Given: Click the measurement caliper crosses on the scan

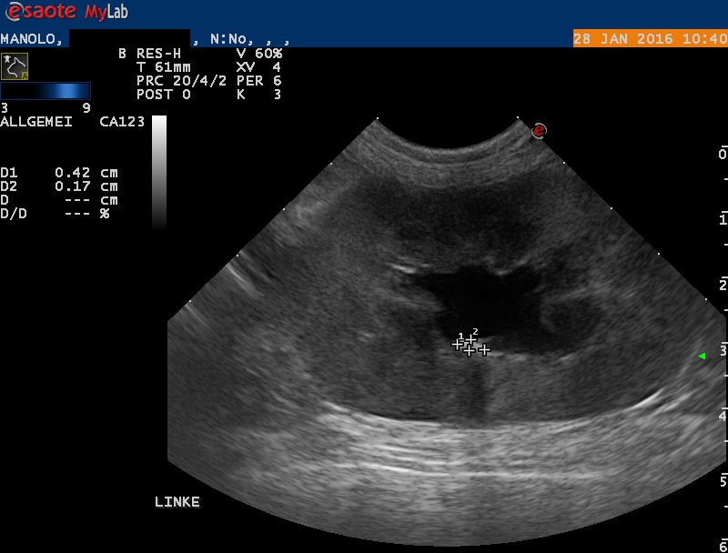Looking at the screenshot, I should pyautogui.click(x=470, y=344).
